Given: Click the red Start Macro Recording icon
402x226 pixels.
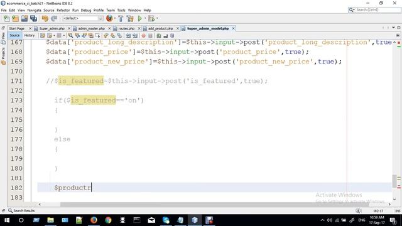Looking at the screenshot, I should point(144,36).
